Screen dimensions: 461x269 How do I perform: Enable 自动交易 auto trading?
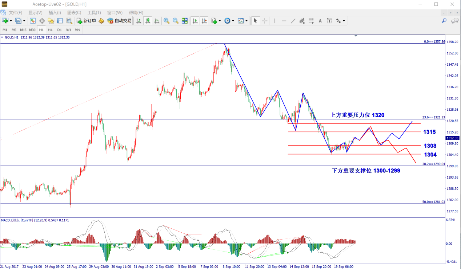tap(119, 21)
